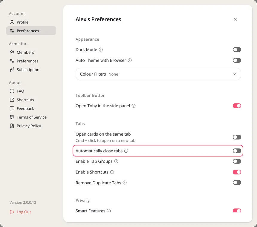Click the Version 2.0.0.12 text
The image size is (257, 227).
point(23,203)
